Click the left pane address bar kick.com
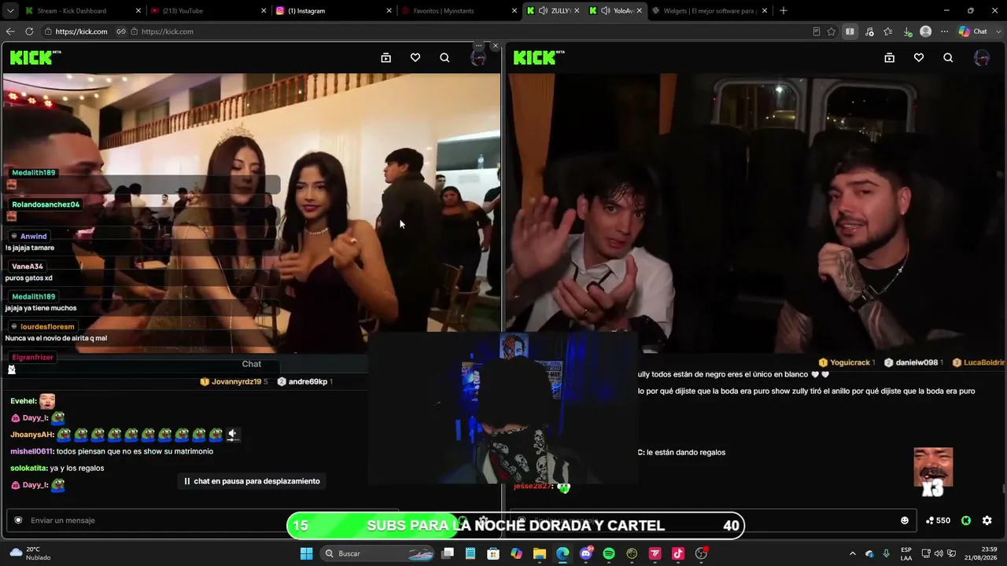 (x=81, y=31)
